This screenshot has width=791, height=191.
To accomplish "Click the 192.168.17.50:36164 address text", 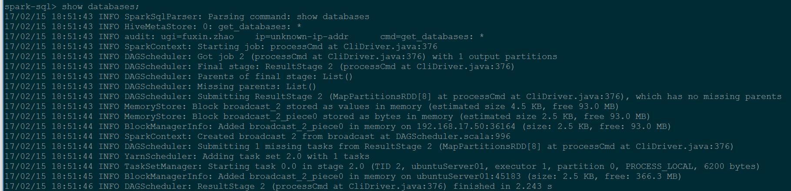I will coord(466,126).
